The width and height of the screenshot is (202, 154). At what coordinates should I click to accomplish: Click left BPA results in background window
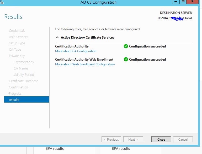coord(55,148)
